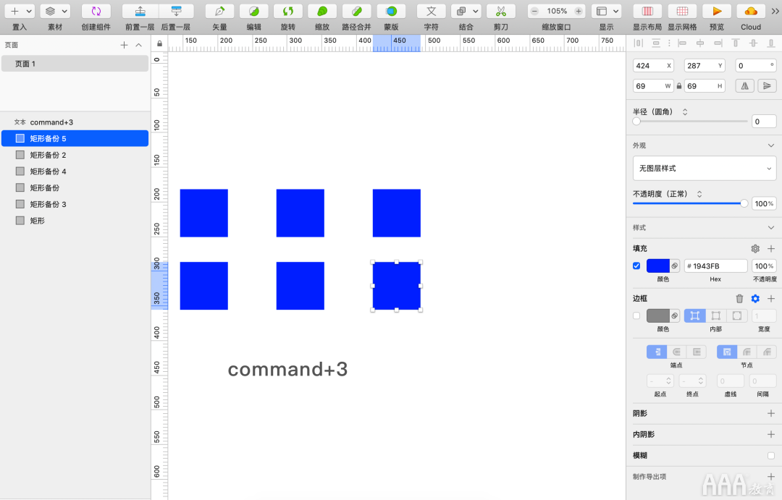Add an 内阴影 inner shadow

771,434
